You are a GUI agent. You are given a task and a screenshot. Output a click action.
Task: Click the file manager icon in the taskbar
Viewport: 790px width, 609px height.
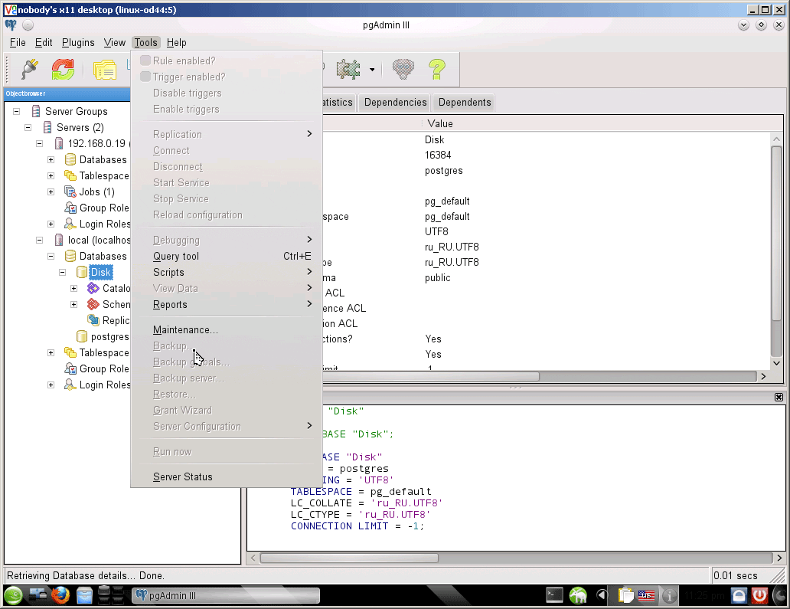[85, 595]
